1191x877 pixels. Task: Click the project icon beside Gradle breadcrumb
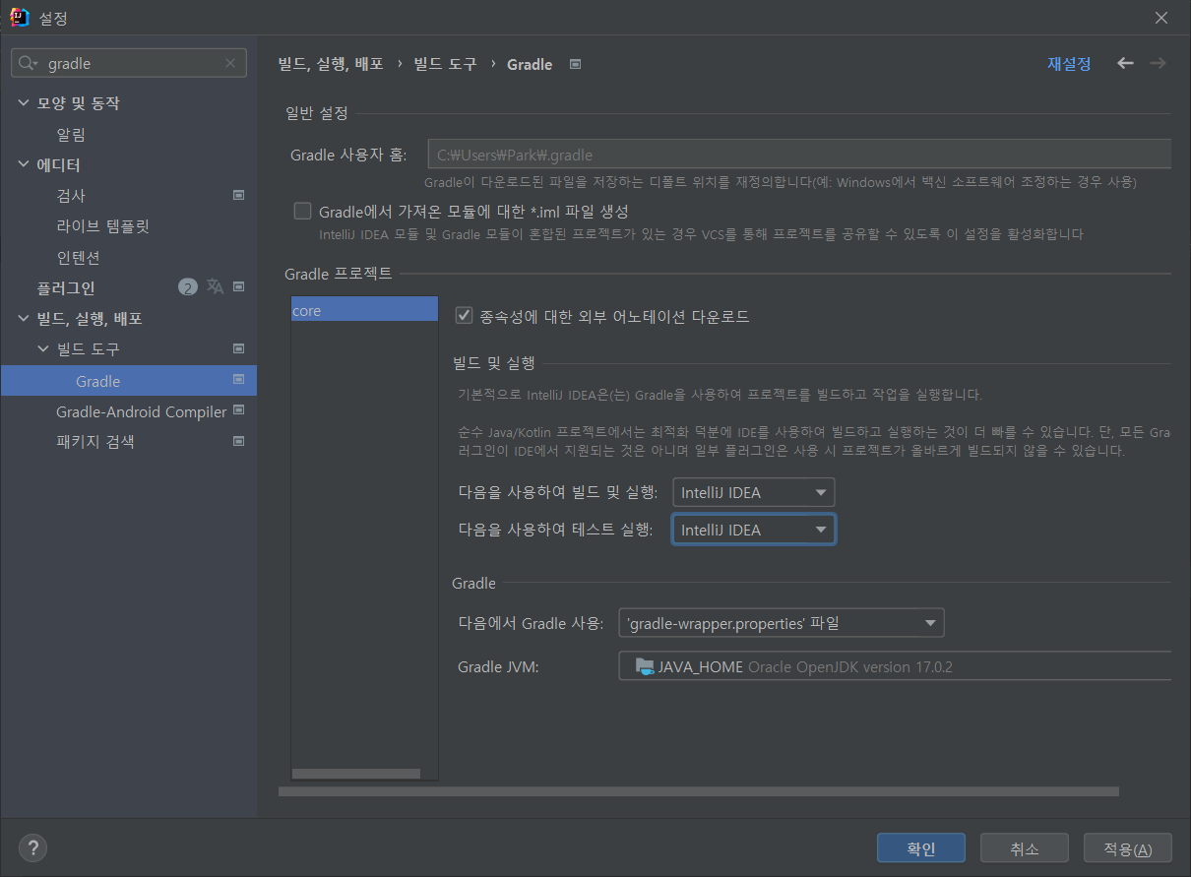[x=576, y=64]
